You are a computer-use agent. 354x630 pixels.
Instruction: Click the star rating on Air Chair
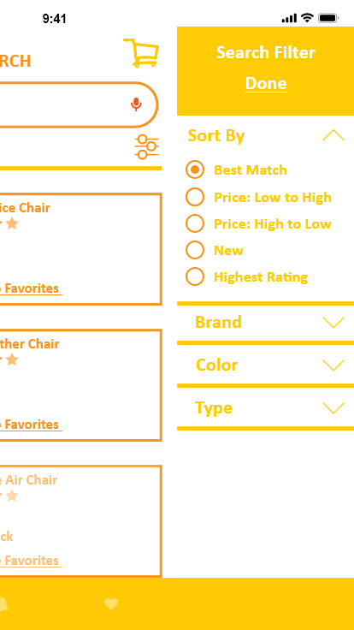coord(9,496)
